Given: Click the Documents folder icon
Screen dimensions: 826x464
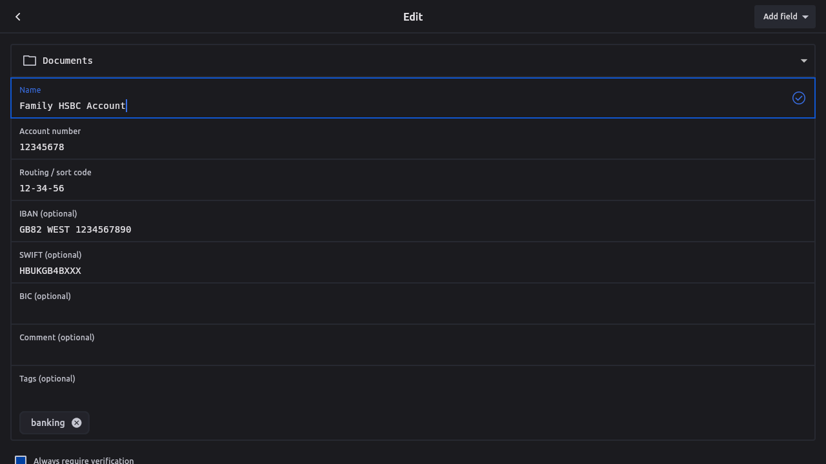Looking at the screenshot, I should (30, 61).
